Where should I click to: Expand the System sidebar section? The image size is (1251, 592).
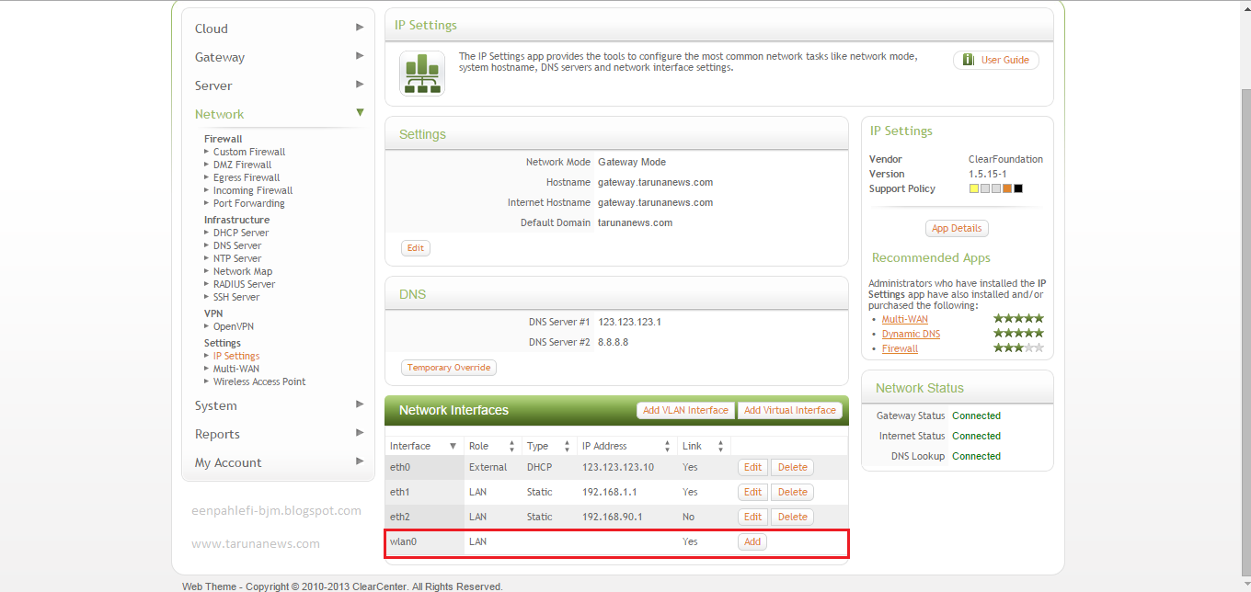359,405
